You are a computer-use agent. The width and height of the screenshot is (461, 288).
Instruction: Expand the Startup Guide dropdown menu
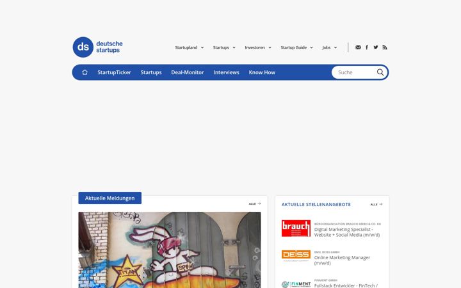click(296, 47)
